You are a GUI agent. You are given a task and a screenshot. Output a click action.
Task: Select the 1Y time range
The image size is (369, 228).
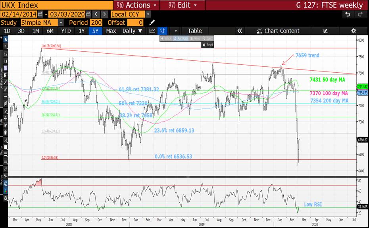tap(81, 31)
